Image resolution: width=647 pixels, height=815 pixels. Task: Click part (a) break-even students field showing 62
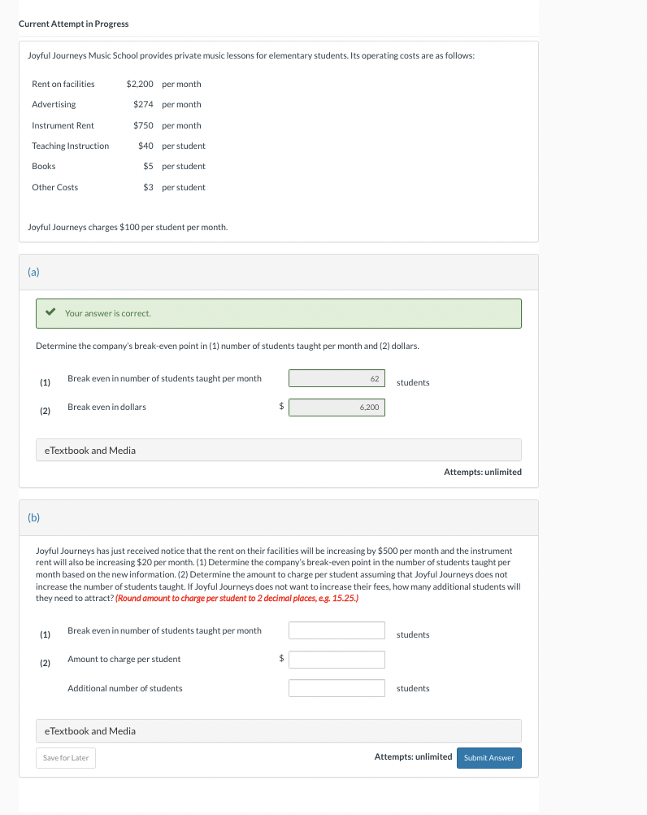click(x=337, y=378)
